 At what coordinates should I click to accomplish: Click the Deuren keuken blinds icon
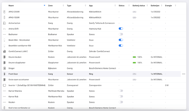click(x=4, y=57)
